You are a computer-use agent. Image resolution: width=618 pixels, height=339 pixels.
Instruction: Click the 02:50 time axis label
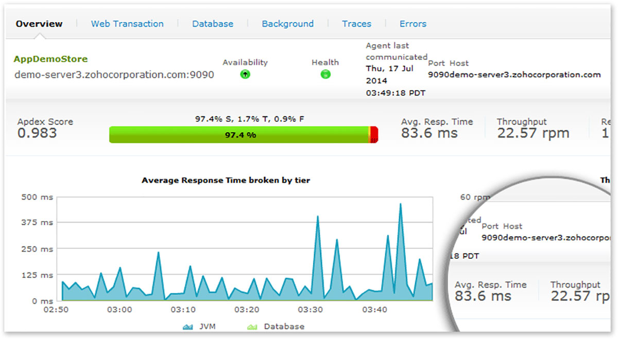[x=57, y=310]
